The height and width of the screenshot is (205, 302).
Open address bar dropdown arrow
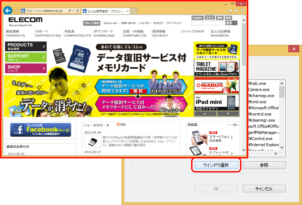tap(74, 11)
